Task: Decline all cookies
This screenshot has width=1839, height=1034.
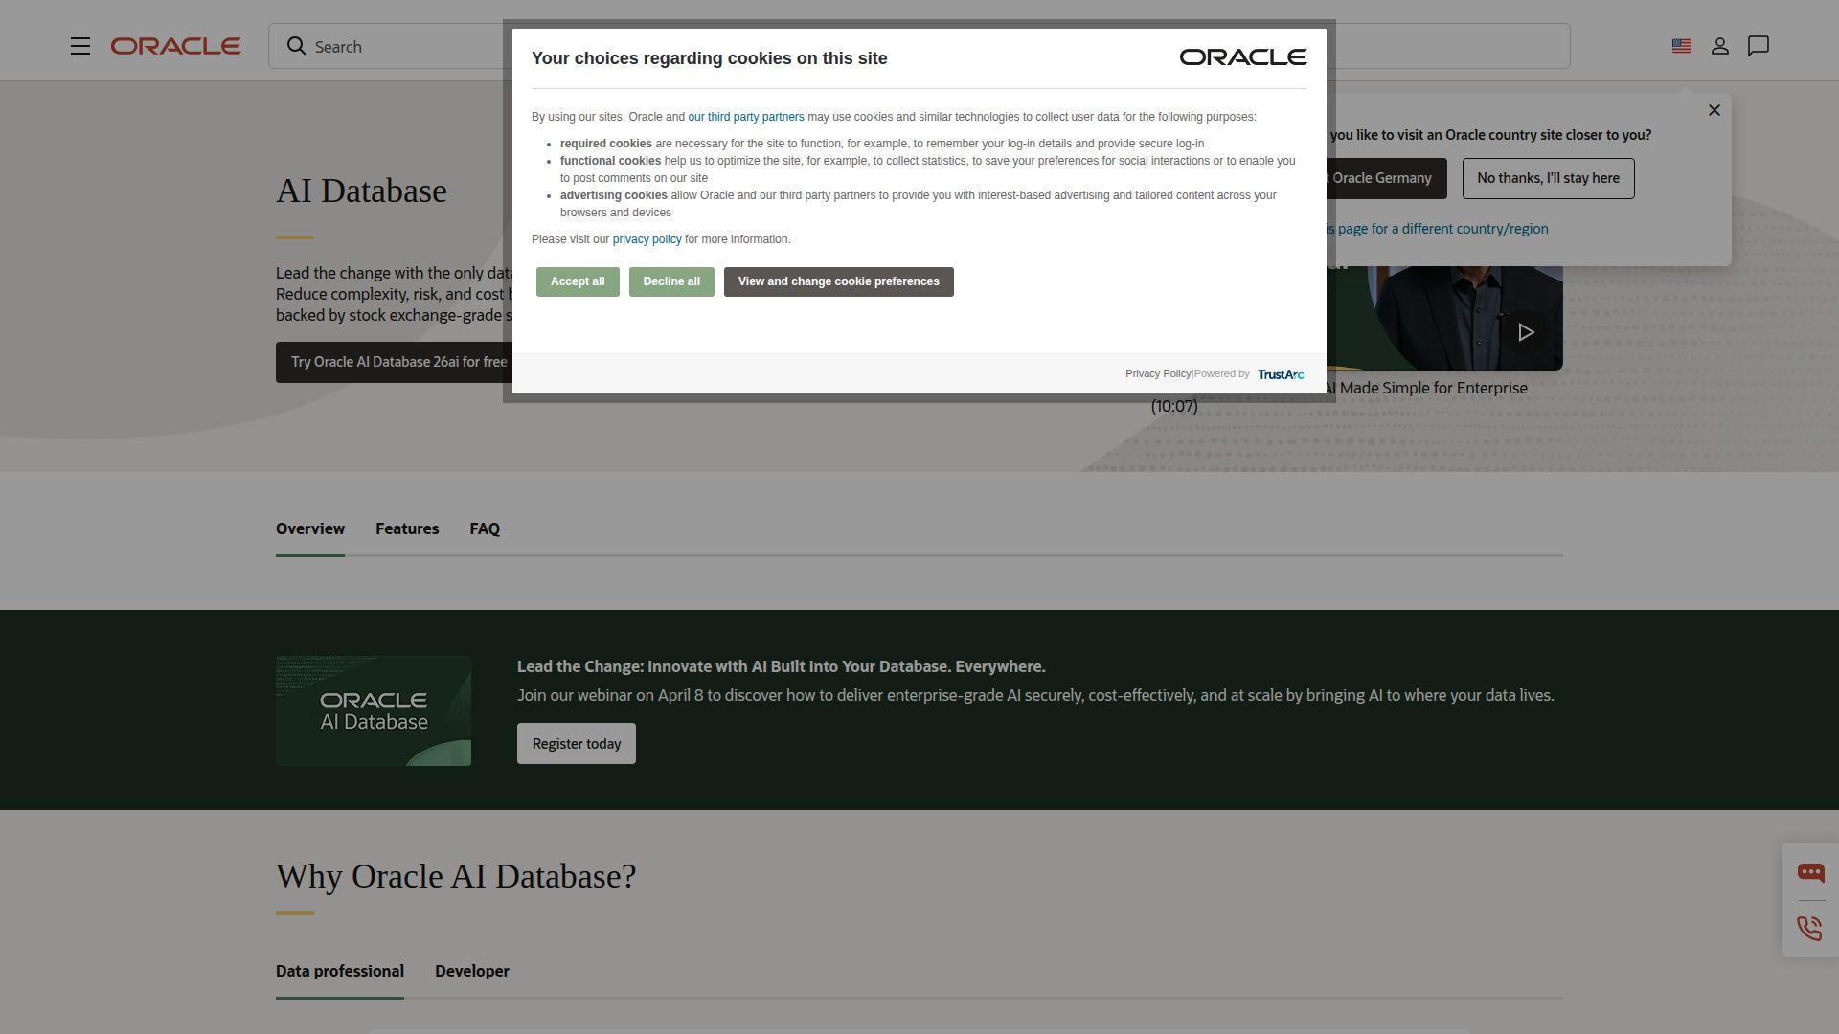Action: pos(670,281)
